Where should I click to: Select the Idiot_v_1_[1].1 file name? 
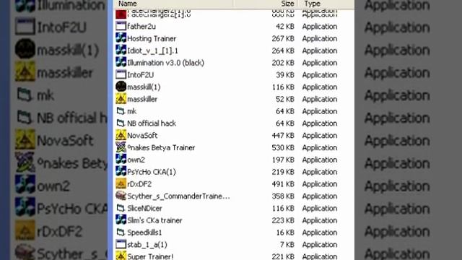click(x=152, y=51)
